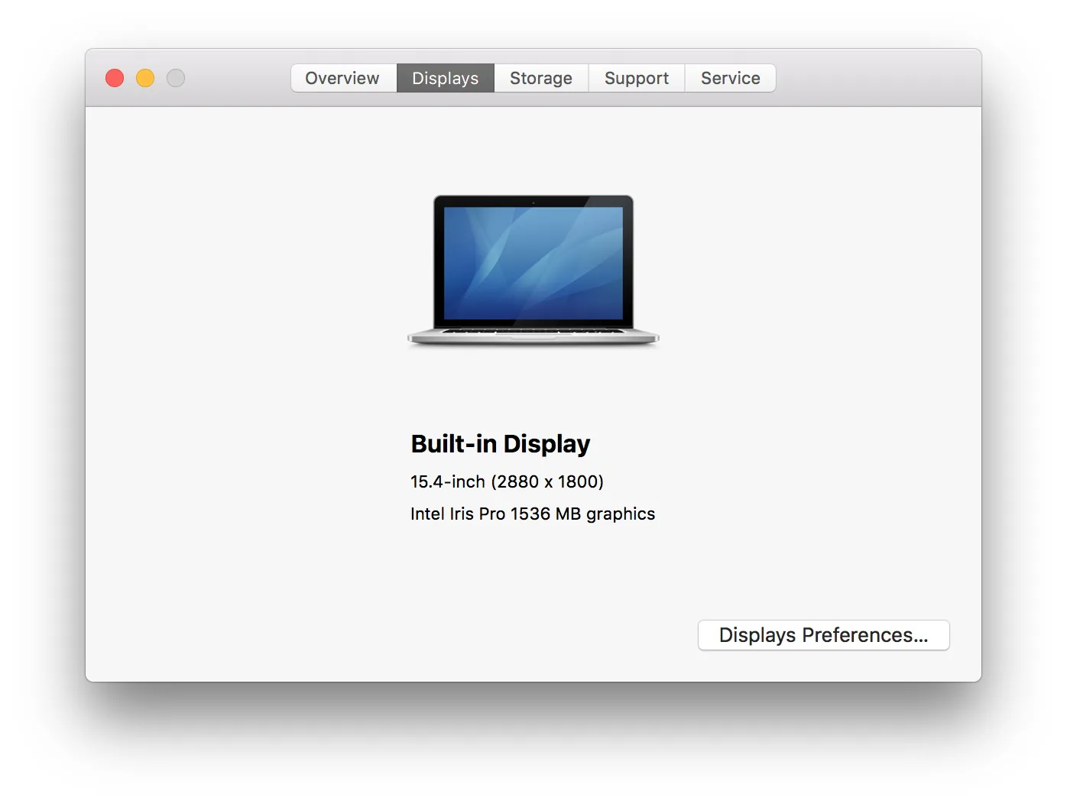Click the "Built-in Display" heading
The height and width of the screenshot is (804, 1067).
point(501,444)
